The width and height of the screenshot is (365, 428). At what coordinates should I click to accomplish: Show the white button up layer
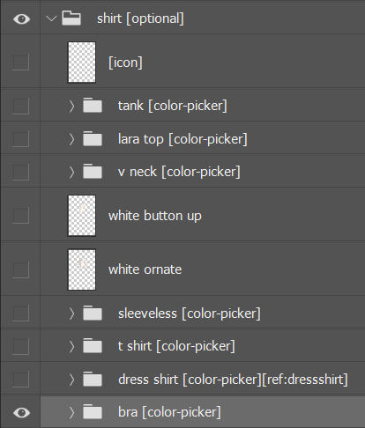pos(20,215)
